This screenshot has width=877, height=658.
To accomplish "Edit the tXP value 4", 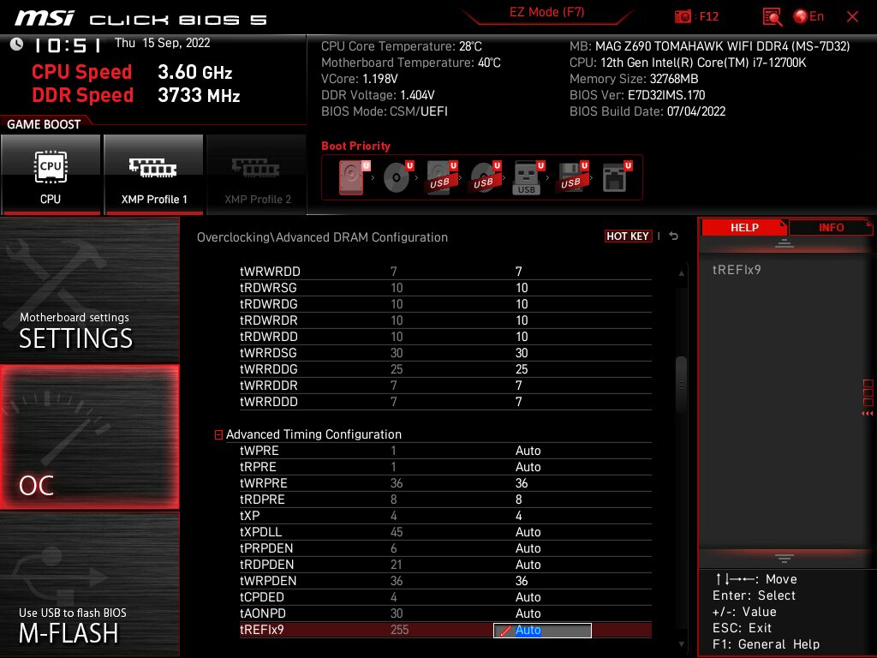I will 518,516.
